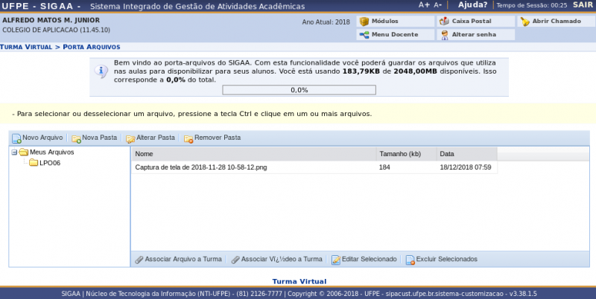Click Associar Arquivo a Turma label
This screenshot has width=596, height=299.
pyautogui.click(x=183, y=259)
